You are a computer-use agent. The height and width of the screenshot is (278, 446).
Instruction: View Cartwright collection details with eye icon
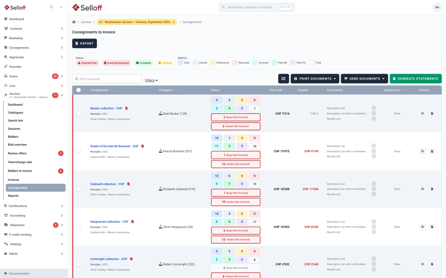[422, 264]
